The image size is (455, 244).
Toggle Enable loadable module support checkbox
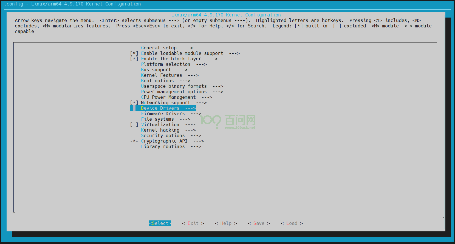point(134,53)
